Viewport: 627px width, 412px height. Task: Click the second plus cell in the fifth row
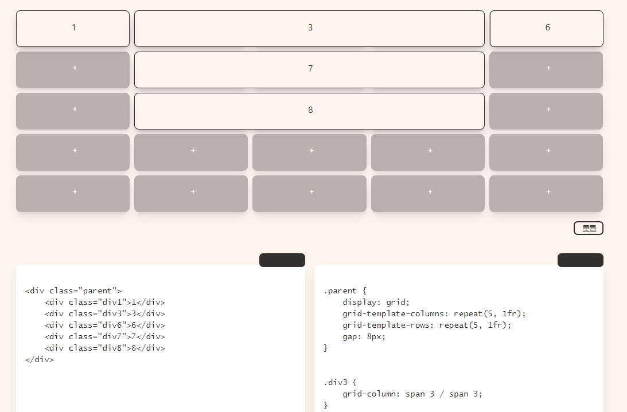191,193
